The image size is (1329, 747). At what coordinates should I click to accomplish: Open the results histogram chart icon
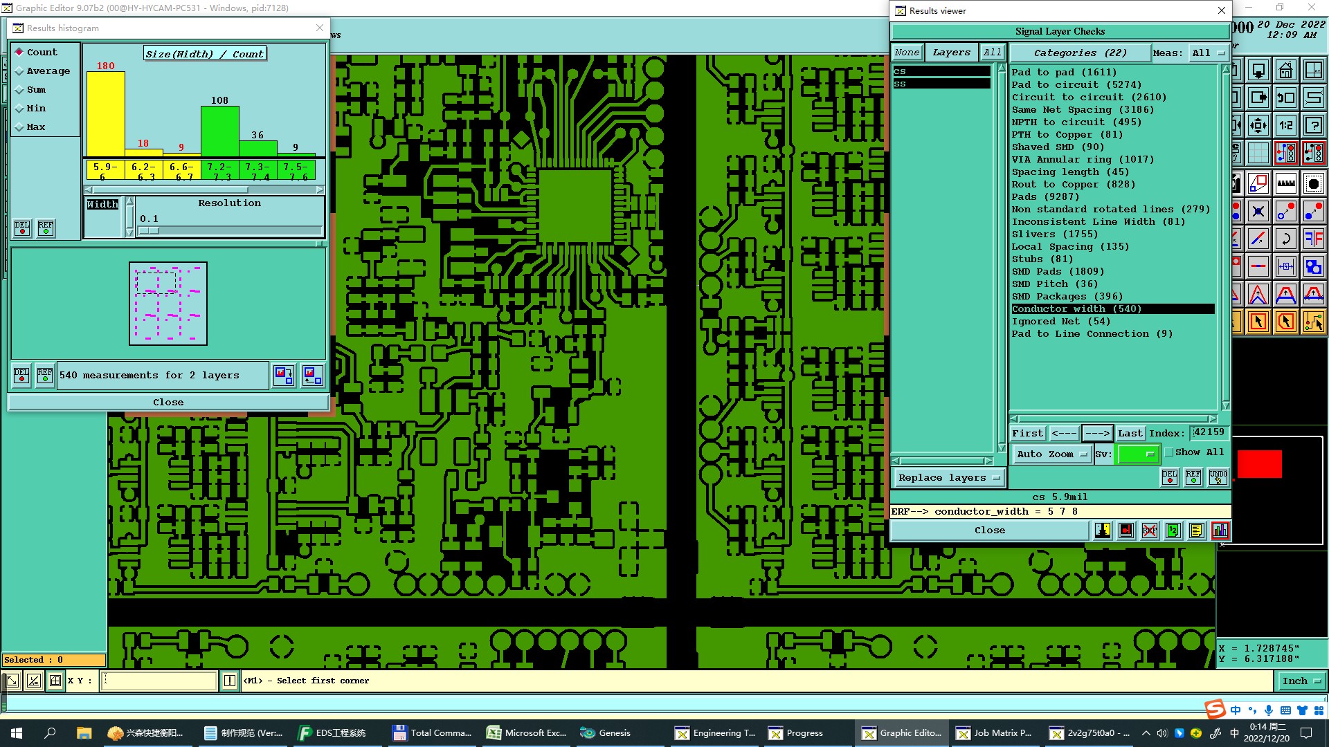coord(1220,531)
